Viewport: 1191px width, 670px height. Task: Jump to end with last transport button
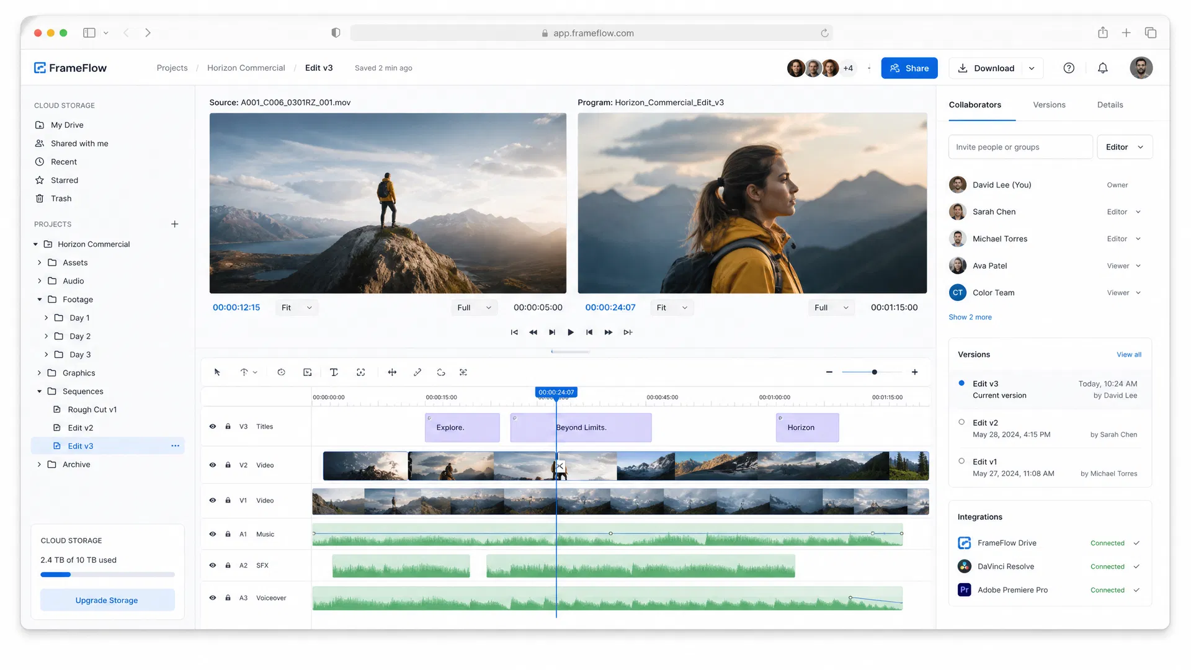628,333
